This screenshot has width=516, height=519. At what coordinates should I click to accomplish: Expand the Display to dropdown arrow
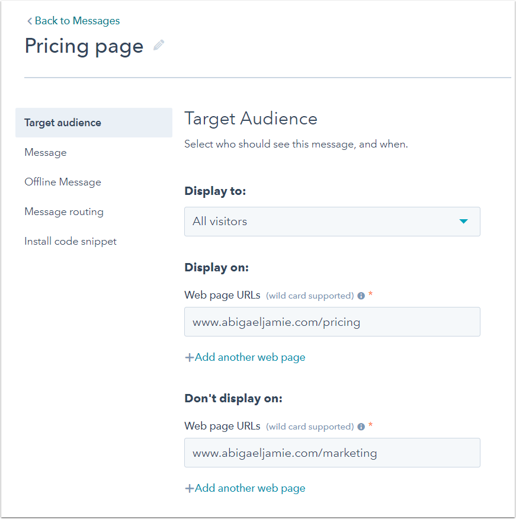tap(463, 222)
